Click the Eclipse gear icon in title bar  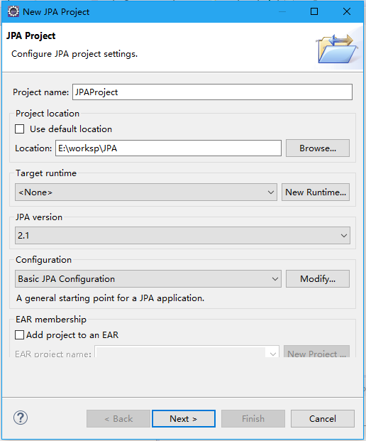pyautogui.click(x=13, y=12)
